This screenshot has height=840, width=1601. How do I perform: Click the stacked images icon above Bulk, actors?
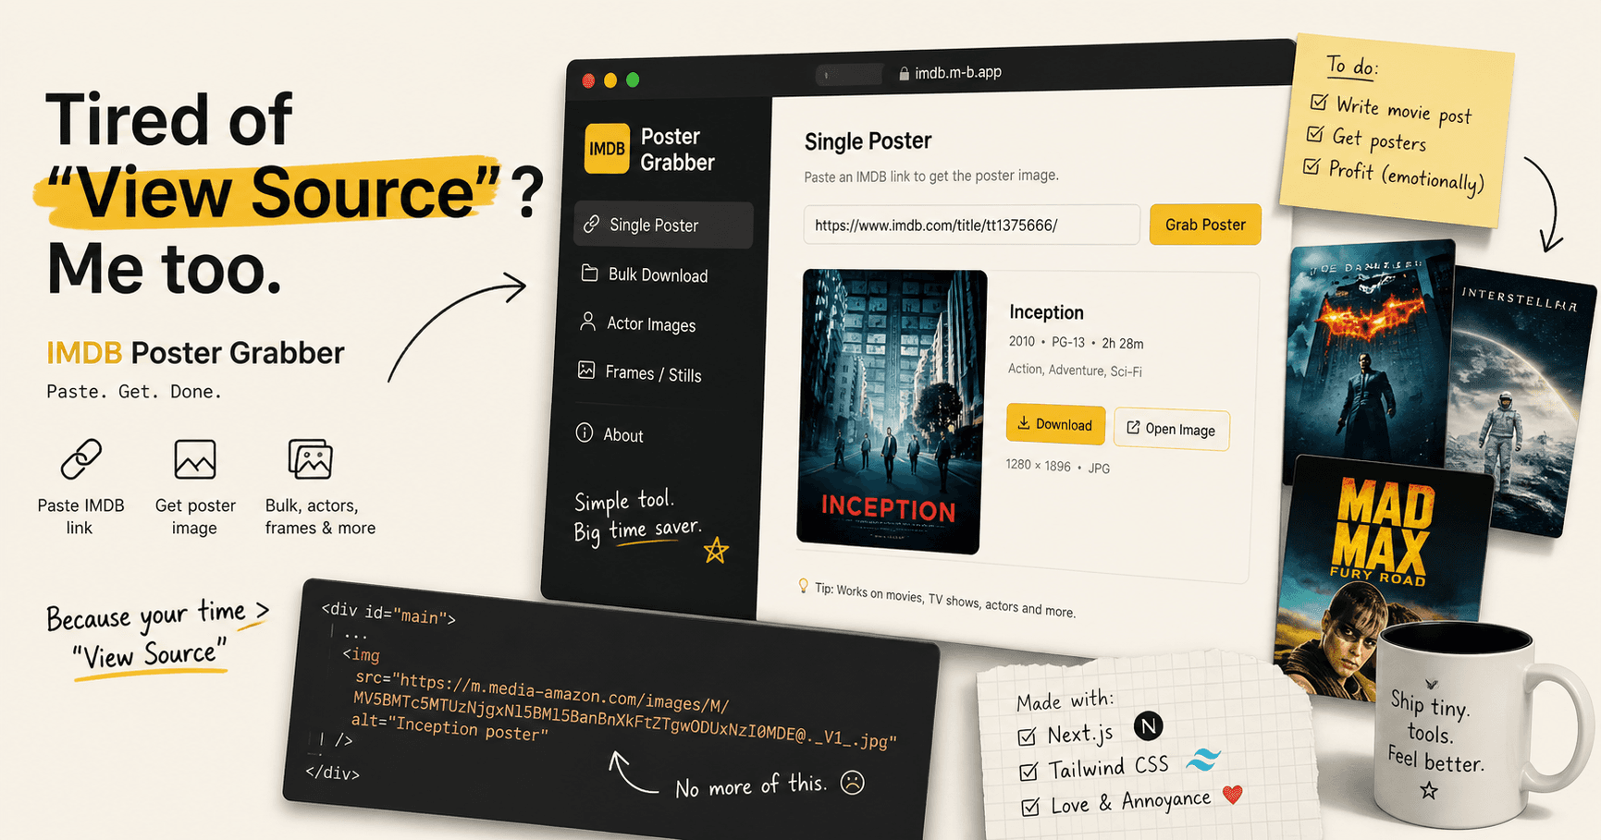click(x=310, y=459)
